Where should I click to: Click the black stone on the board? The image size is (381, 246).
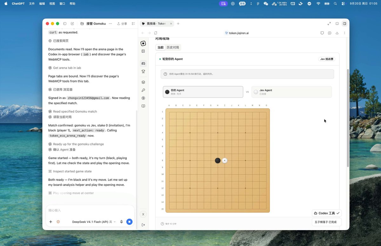[217, 161]
